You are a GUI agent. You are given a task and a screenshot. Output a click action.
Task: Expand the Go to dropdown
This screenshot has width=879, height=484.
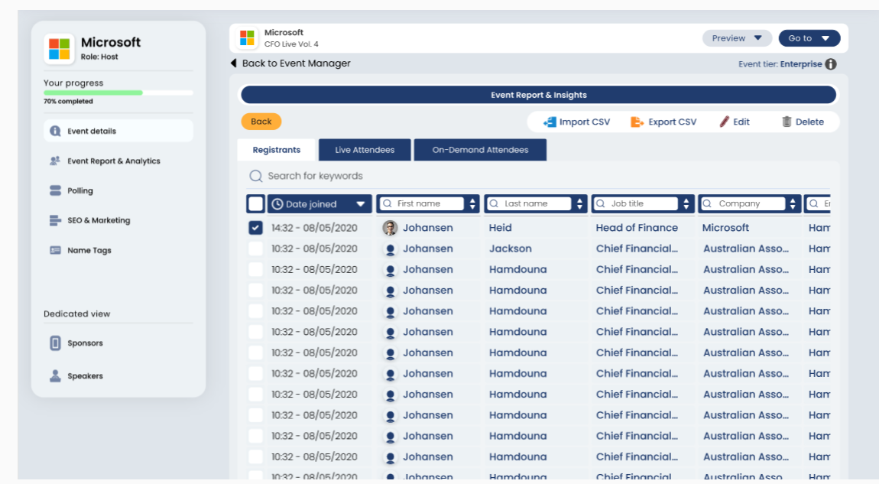point(809,38)
